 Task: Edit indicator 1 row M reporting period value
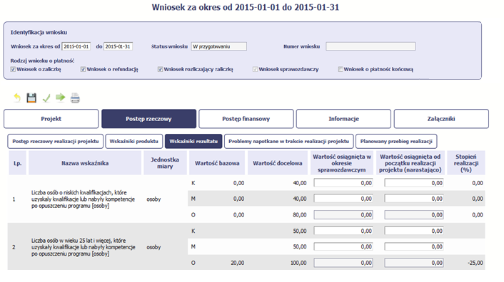(343, 199)
